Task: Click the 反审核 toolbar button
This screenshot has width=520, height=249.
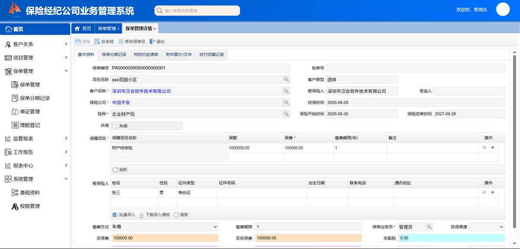Action: (104, 41)
